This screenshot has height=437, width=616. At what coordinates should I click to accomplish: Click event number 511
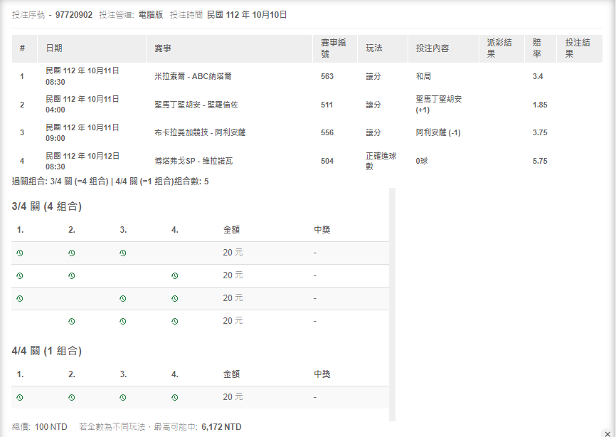coord(326,105)
